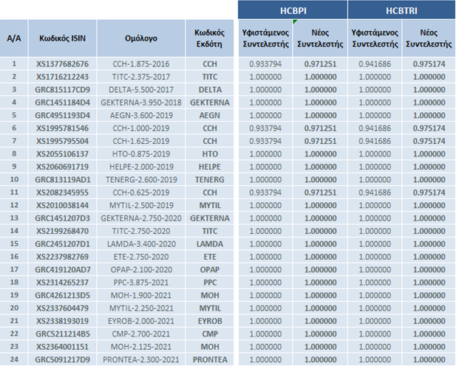
Task: Select the HCBTRI group header
Action: pos(401,10)
